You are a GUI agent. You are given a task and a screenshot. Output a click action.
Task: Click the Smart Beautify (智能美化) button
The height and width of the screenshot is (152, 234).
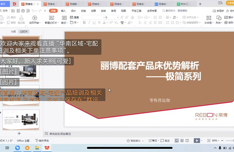[135, 141]
